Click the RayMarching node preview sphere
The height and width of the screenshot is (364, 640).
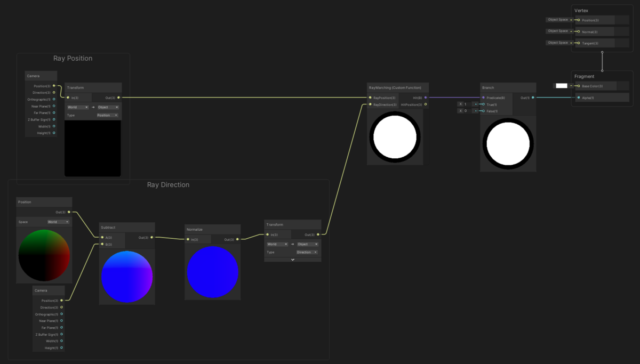click(x=395, y=137)
